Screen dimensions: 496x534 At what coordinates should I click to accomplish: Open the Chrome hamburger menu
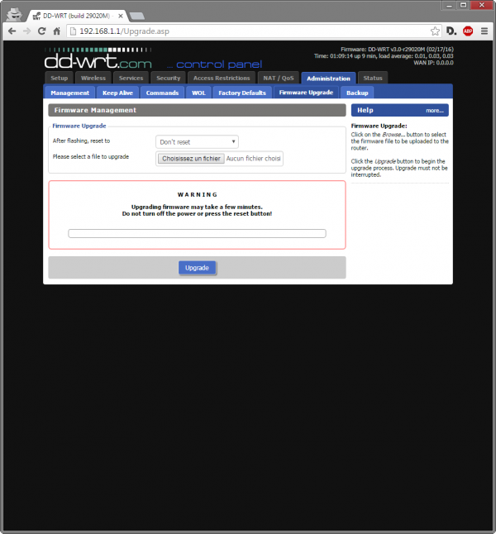484,31
